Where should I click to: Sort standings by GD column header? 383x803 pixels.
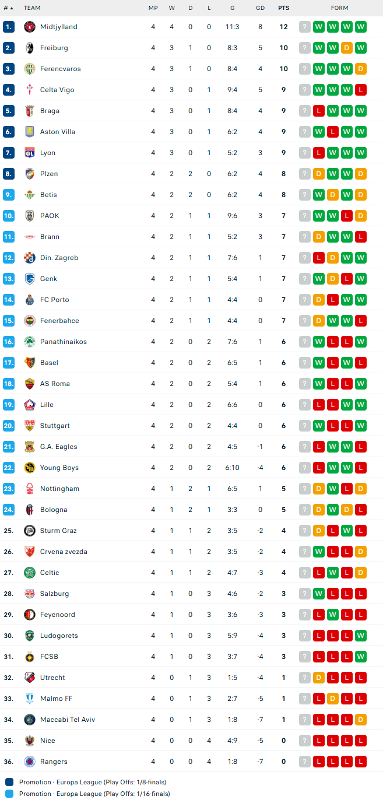(x=260, y=8)
